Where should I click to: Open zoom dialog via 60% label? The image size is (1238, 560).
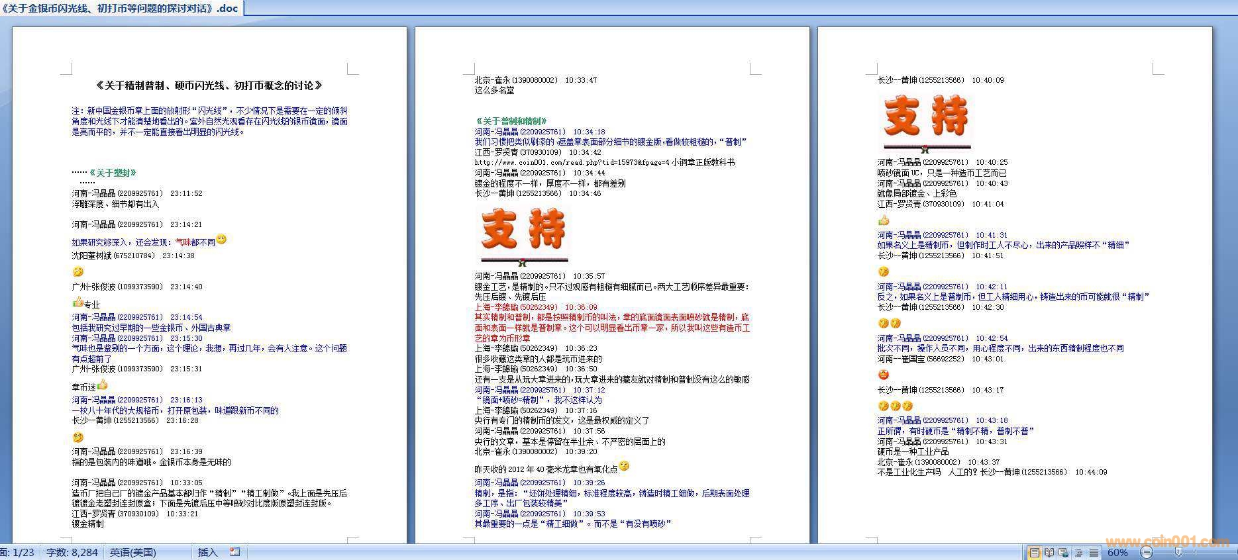(x=1117, y=553)
